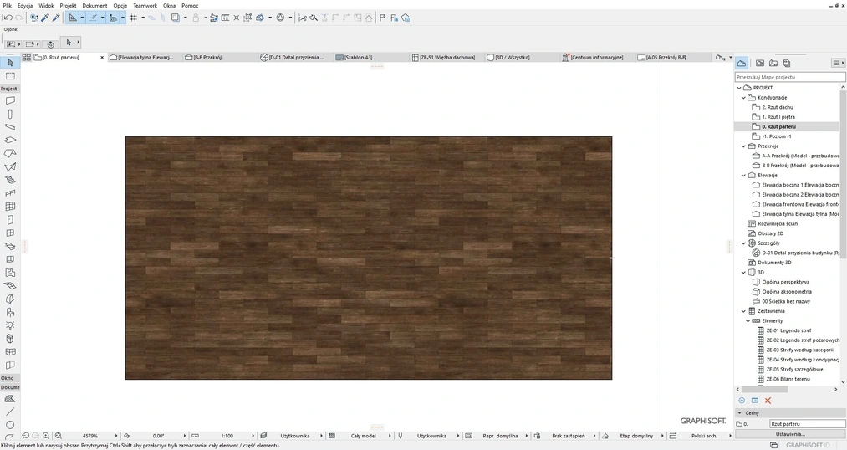This screenshot has width=847, height=450.
Task: Open the Polski arch. dropdown
Action: [731, 436]
